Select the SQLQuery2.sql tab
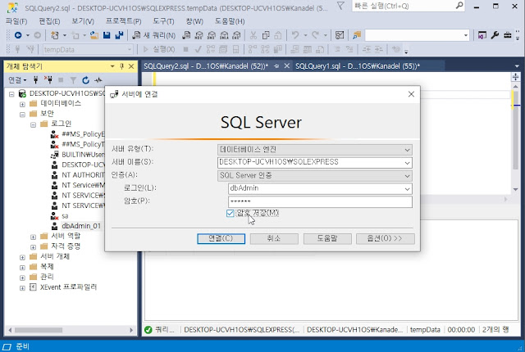The image size is (525, 352). click(206, 66)
